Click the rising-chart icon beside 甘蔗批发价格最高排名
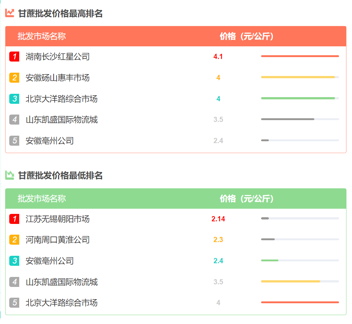This screenshot has height=324, width=352. pyautogui.click(x=10, y=13)
